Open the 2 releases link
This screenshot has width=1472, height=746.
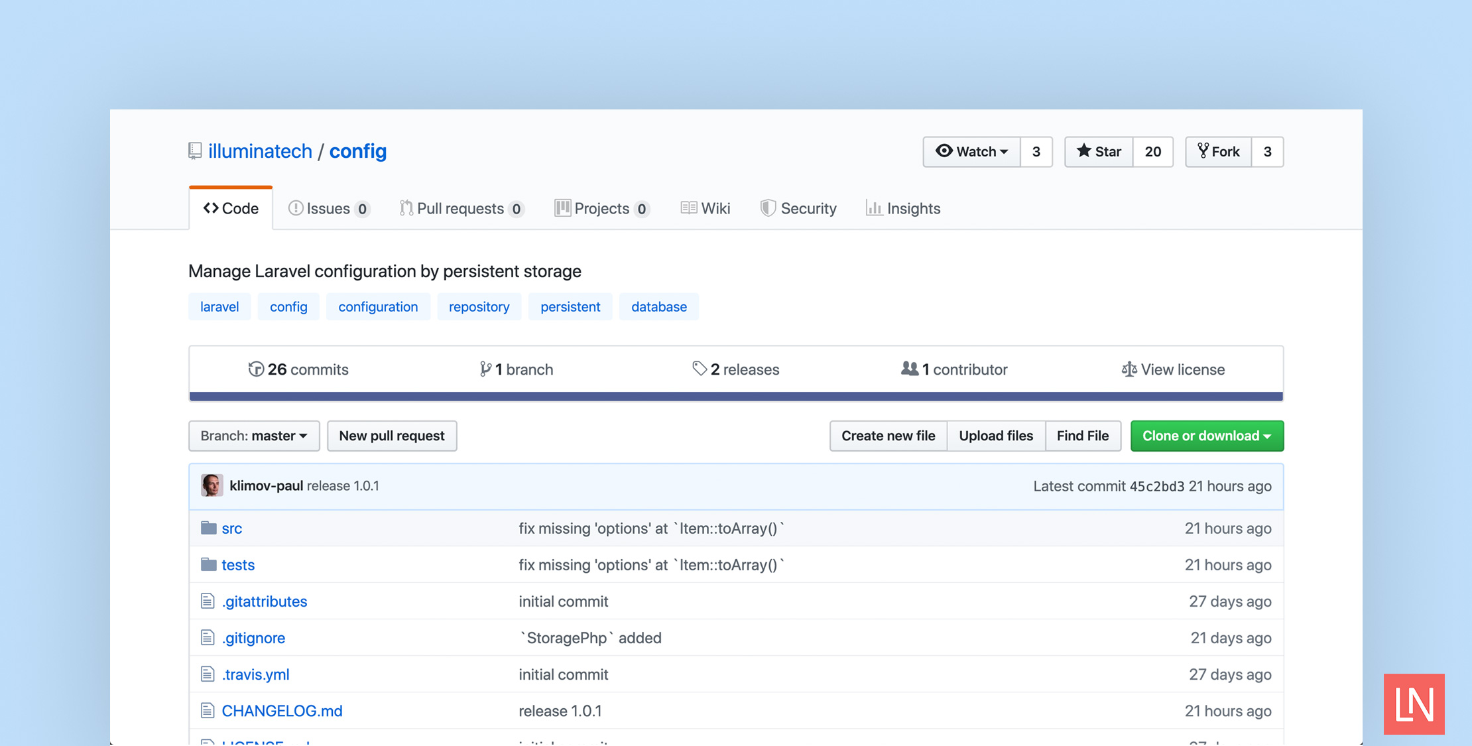click(x=736, y=369)
